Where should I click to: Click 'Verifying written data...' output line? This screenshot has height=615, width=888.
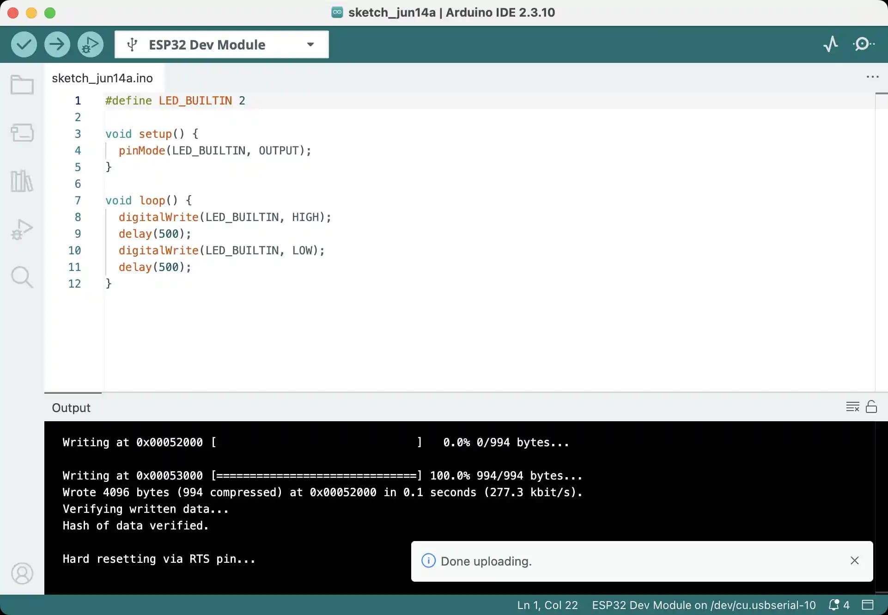click(x=146, y=509)
